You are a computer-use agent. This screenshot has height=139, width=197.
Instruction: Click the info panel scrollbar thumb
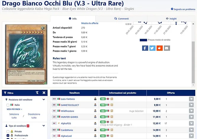(193, 62)
